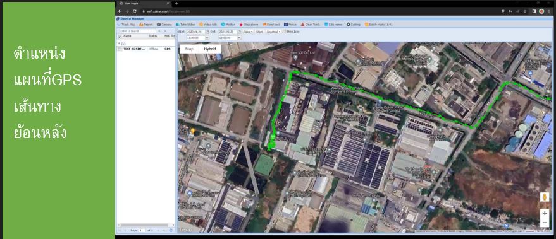This screenshot has height=239, width=556.
Task: Open the Shortcut dropdown menu
Action: point(273,32)
